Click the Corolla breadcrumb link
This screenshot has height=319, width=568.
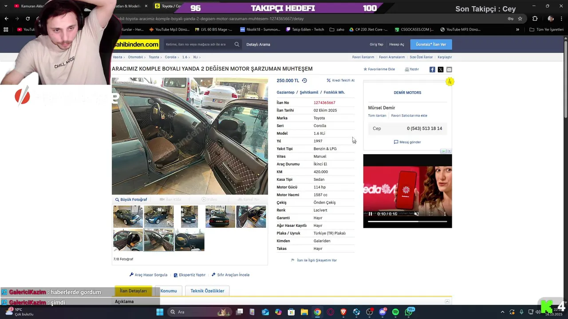point(170,57)
